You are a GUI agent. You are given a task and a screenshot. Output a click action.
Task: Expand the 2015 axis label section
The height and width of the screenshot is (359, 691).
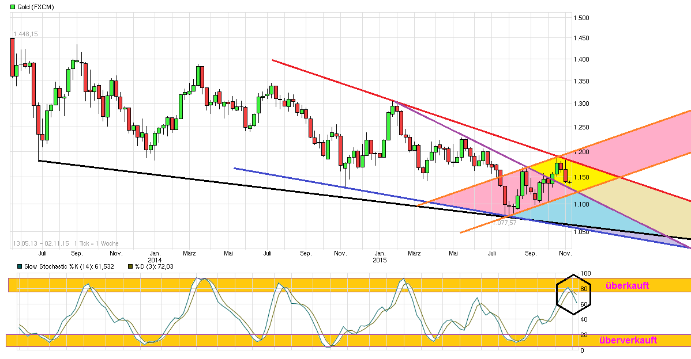coord(380,259)
